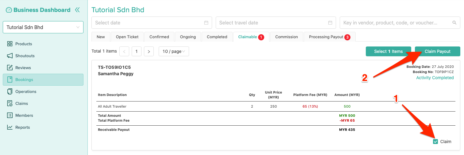
Task: Click the Reviews pencil icon
Action: coord(10,68)
